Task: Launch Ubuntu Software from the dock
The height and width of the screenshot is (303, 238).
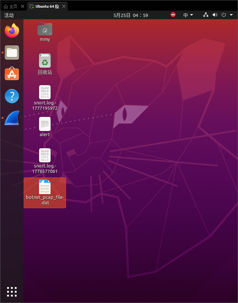Action: (x=12, y=74)
